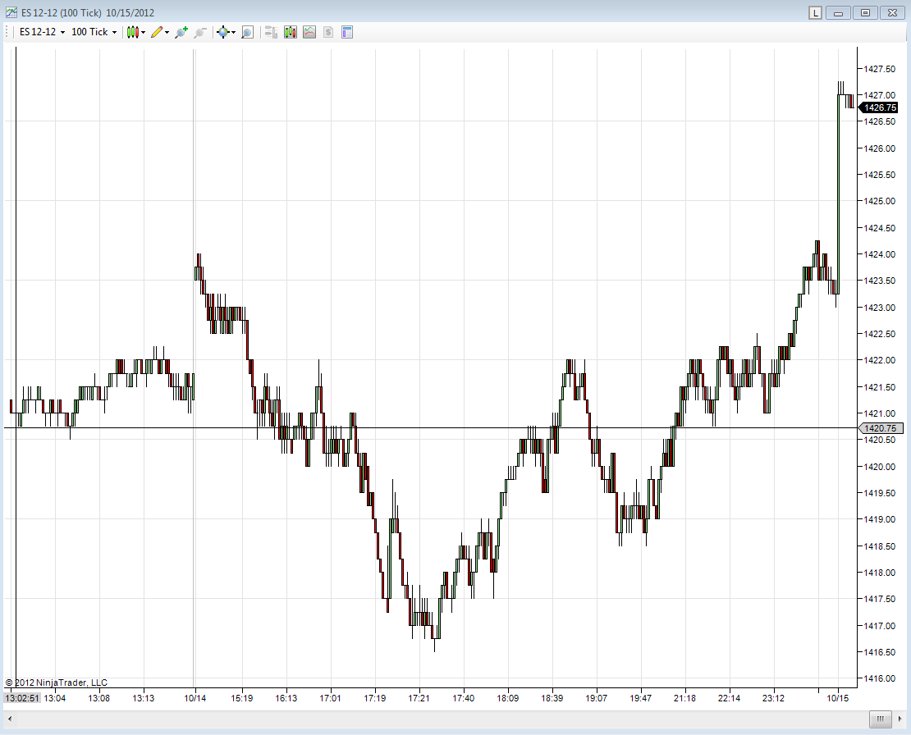Click the grayed chart trader icon
This screenshot has width=911, height=735.
pyautogui.click(x=271, y=33)
